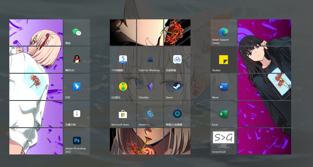Open 网易UU加速器 game booster
The image size is (313, 167).
(177, 114)
